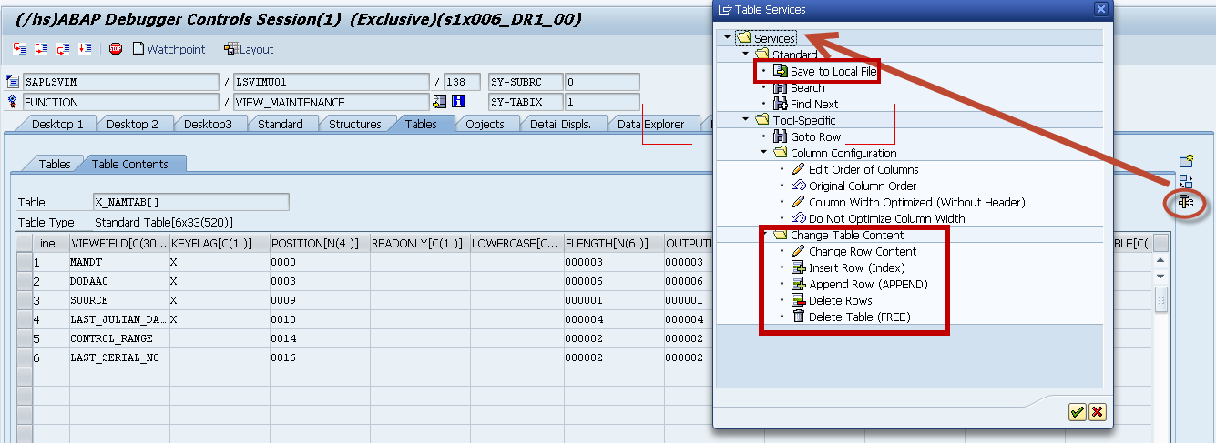The width and height of the screenshot is (1216, 443).
Task: Open the Standard debugger tab
Action: pyautogui.click(x=281, y=124)
